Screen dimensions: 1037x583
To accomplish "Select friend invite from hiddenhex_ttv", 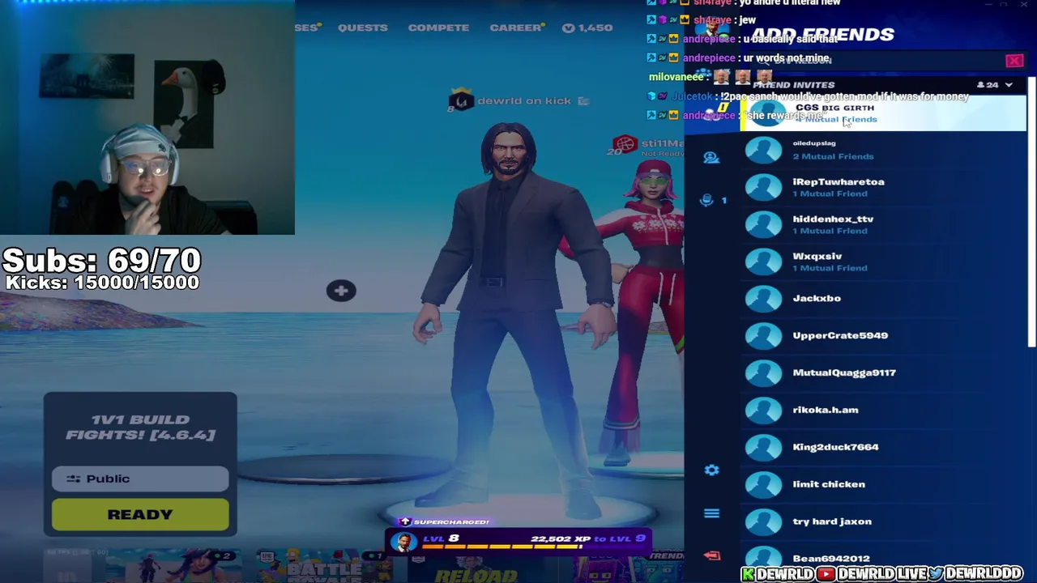I will point(883,224).
